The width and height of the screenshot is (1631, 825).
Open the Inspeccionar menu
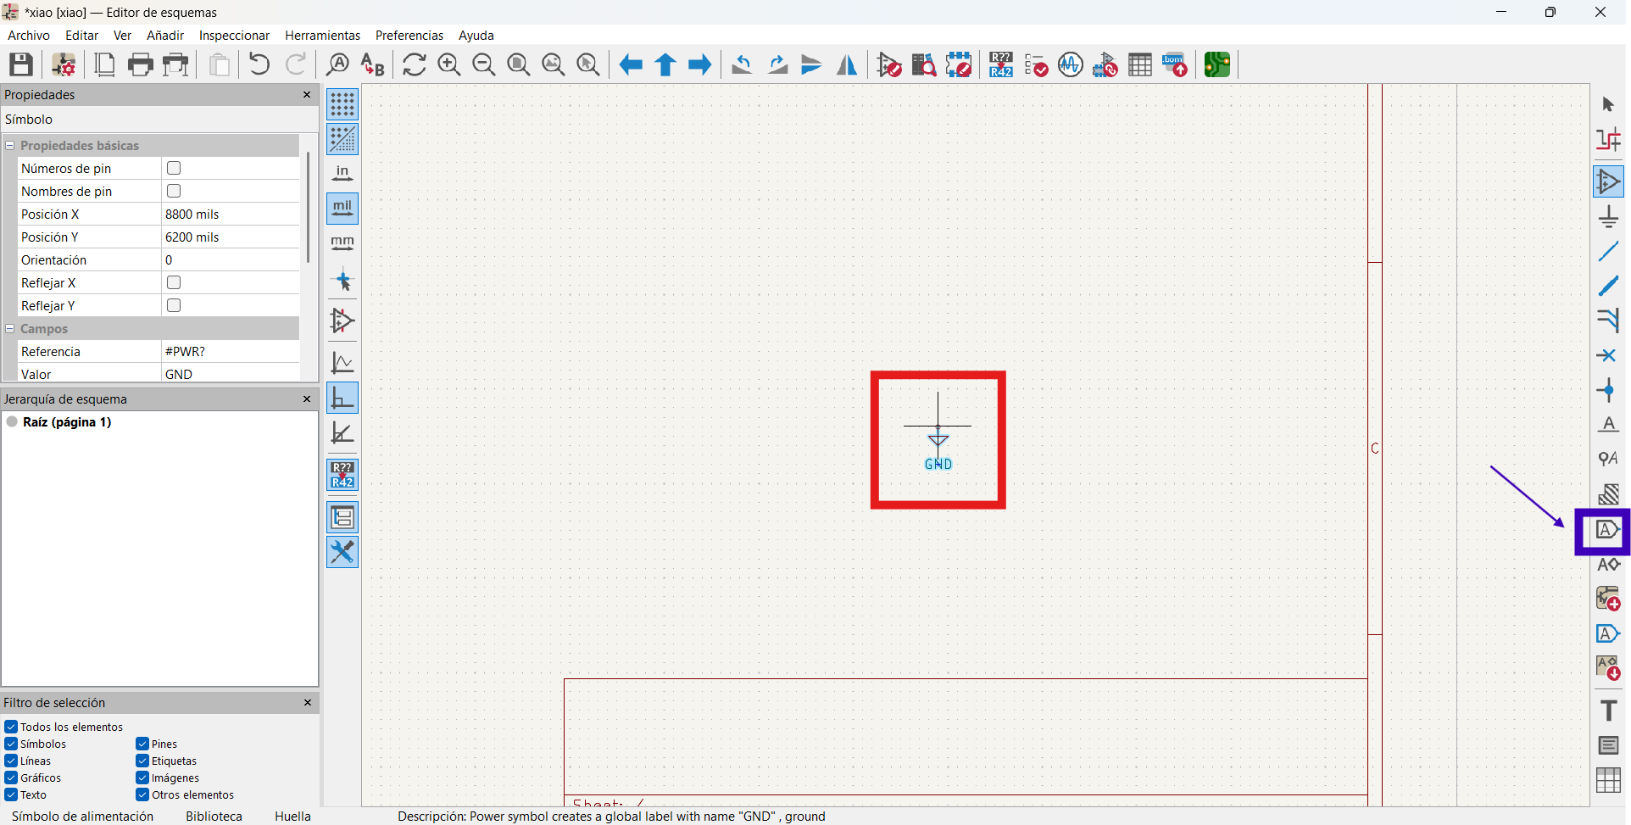coord(234,36)
